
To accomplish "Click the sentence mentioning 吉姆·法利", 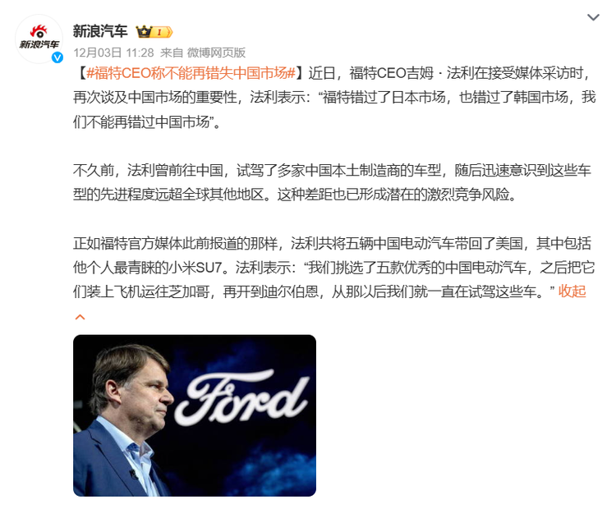I will (448, 73).
